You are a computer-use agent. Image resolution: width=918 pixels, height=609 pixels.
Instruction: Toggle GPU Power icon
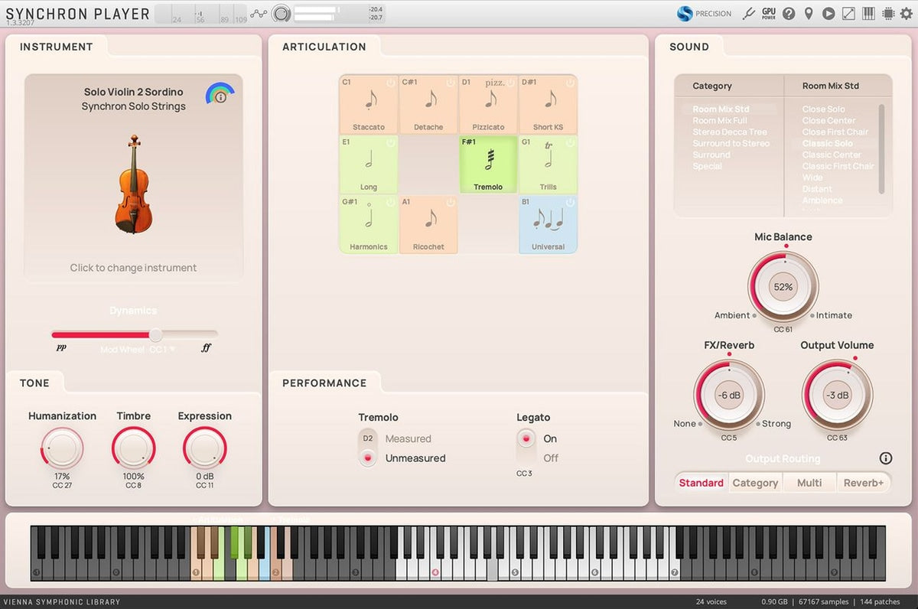(x=769, y=13)
